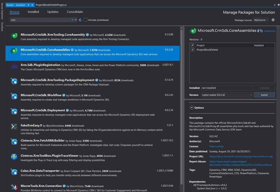Switch to the Updates tab
The image size is (280, 192).
(53, 12)
